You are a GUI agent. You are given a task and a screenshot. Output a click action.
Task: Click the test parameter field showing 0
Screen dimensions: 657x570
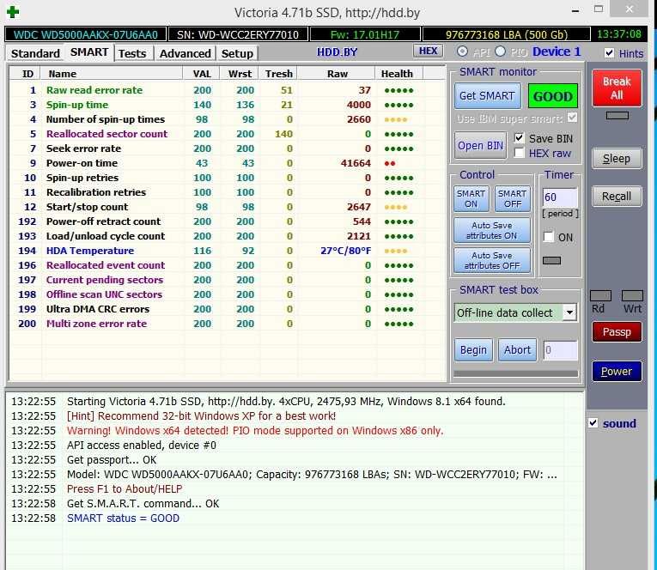click(x=561, y=350)
